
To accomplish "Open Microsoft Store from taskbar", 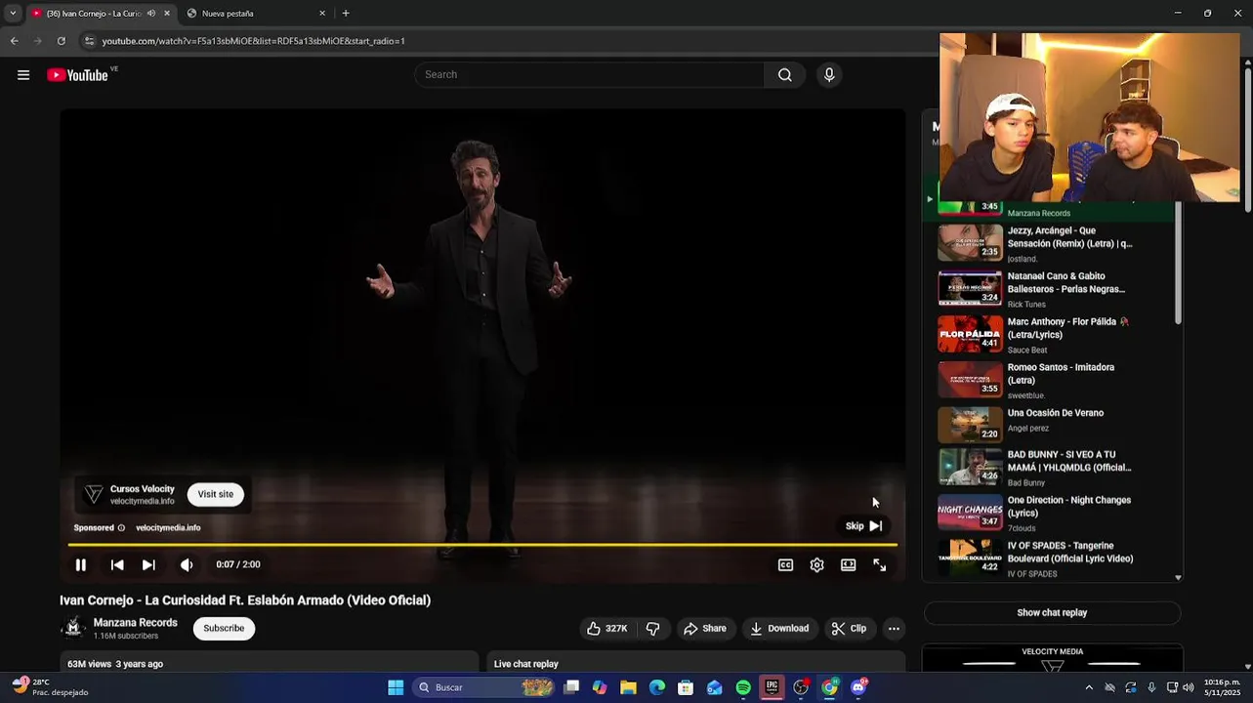I will [686, 687].
